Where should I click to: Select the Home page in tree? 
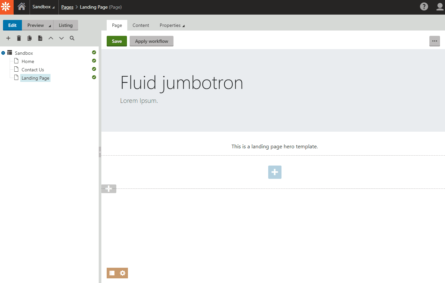coord(28,61)
